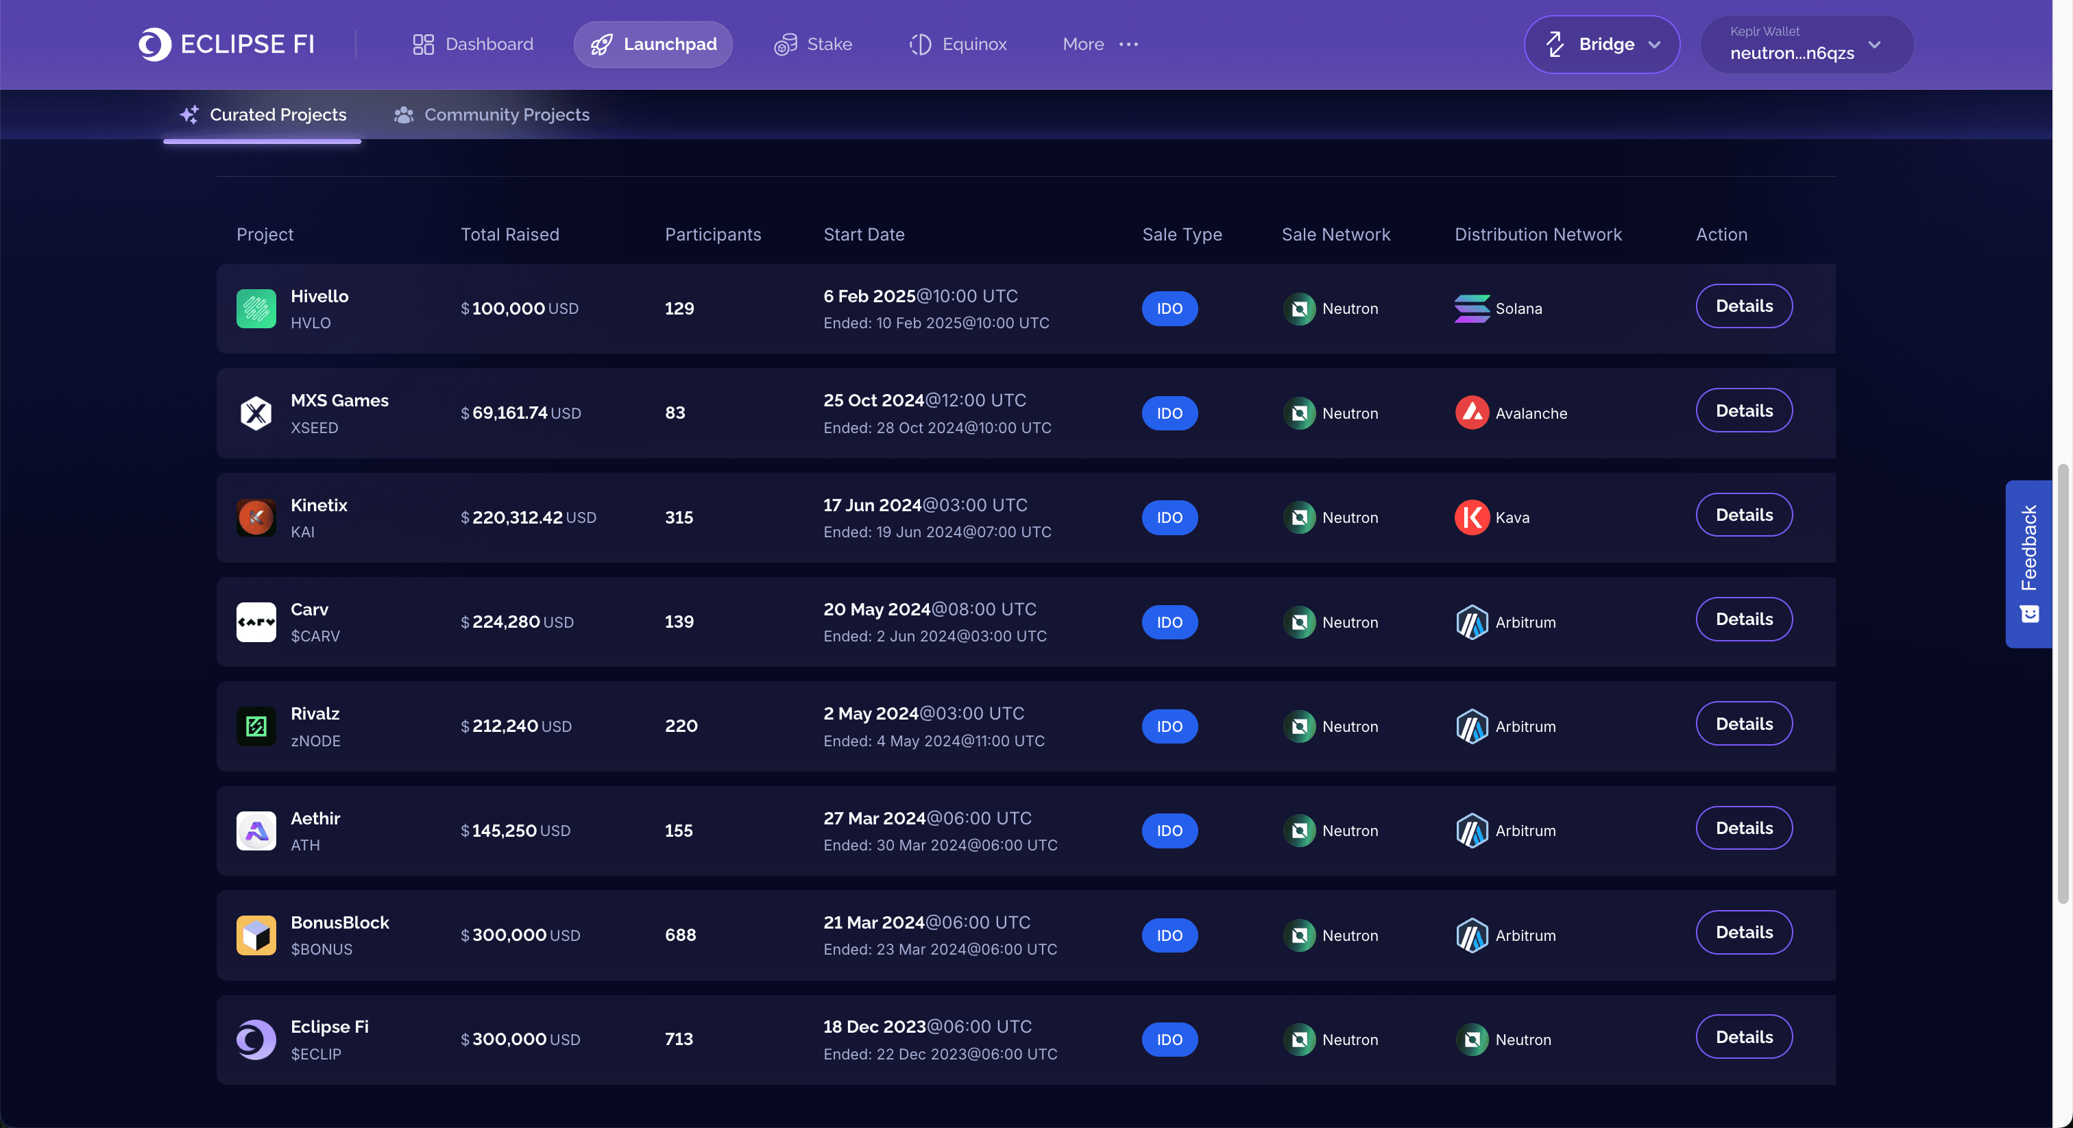Click the Carv project logo

(256, 622)
